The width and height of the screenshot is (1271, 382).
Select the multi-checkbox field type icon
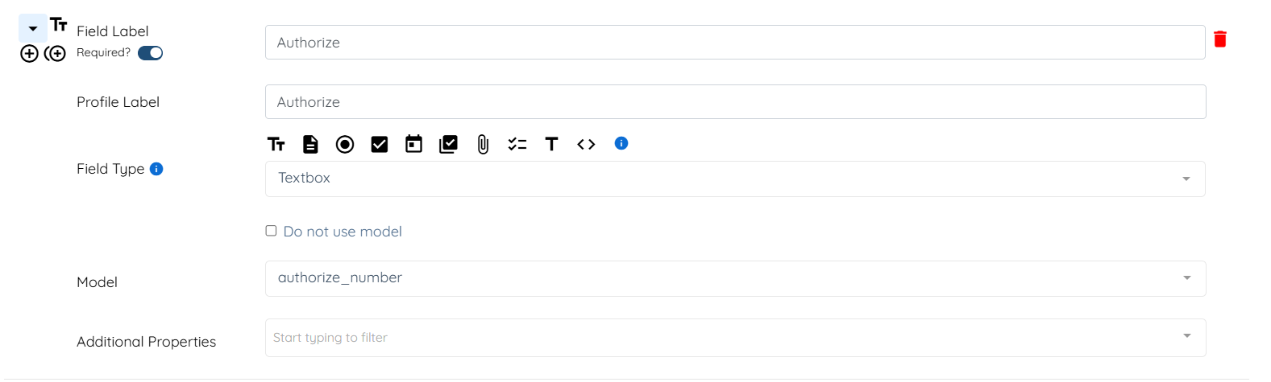(x=448, y=145)
